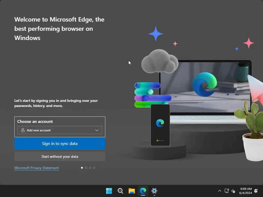Open Settings gear in taskbar
The height and width of the screenshot is (197, 263).
(x=154, y=191)
